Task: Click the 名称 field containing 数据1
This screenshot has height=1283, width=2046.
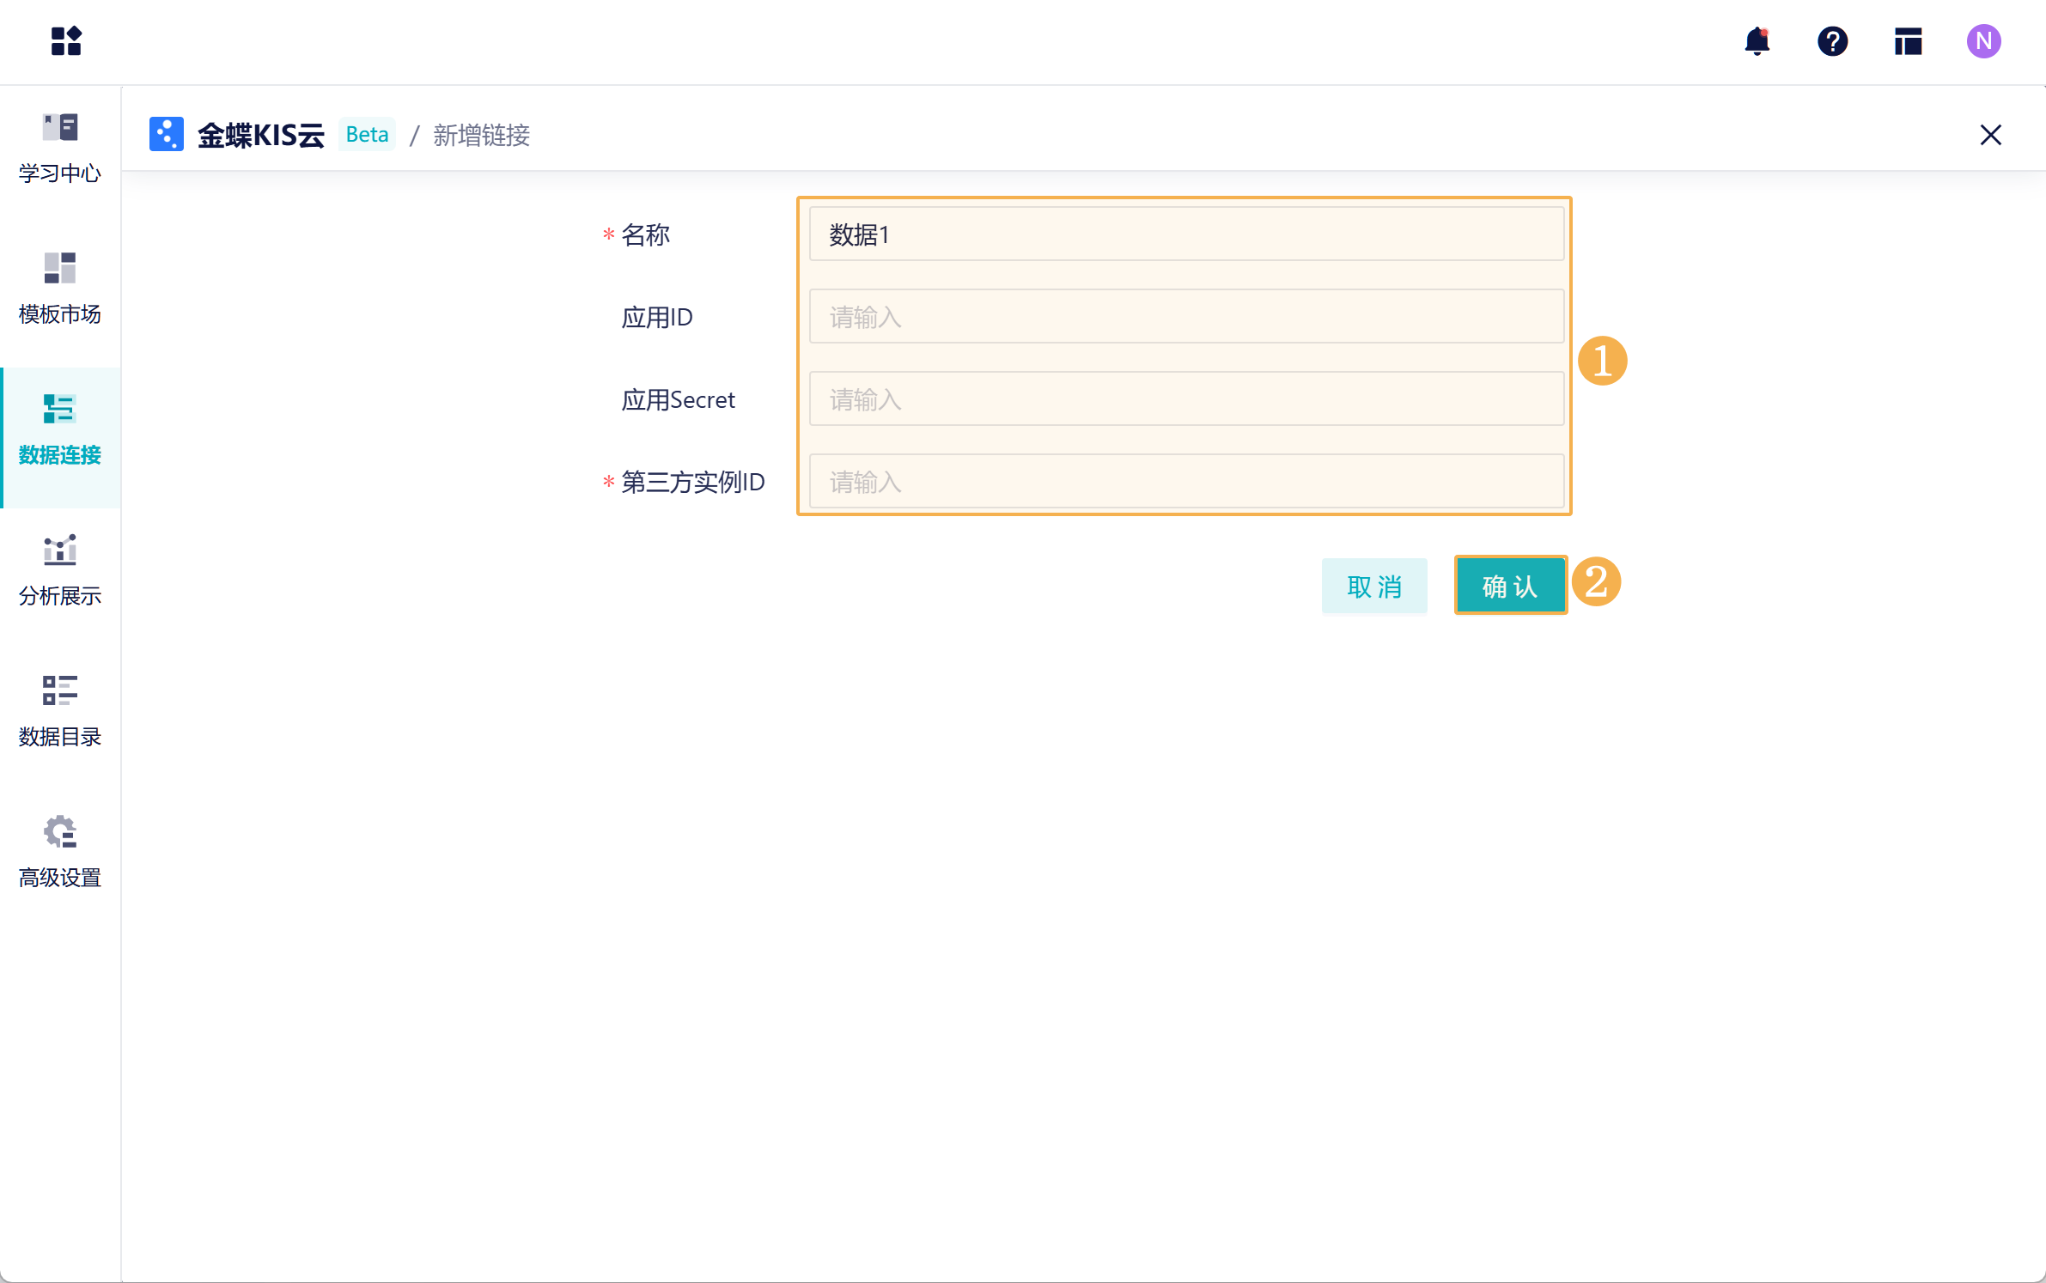Action: click(1184, 234)
